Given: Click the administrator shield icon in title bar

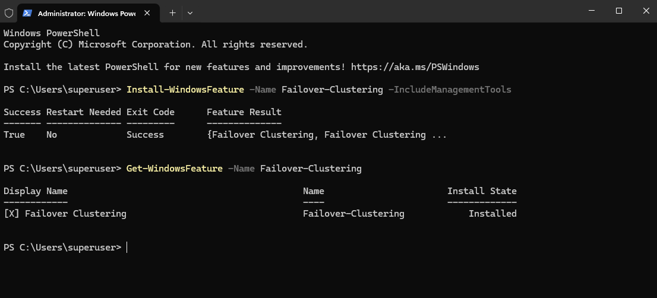Looking at the screenshot, I should click(x=9, y=13).
